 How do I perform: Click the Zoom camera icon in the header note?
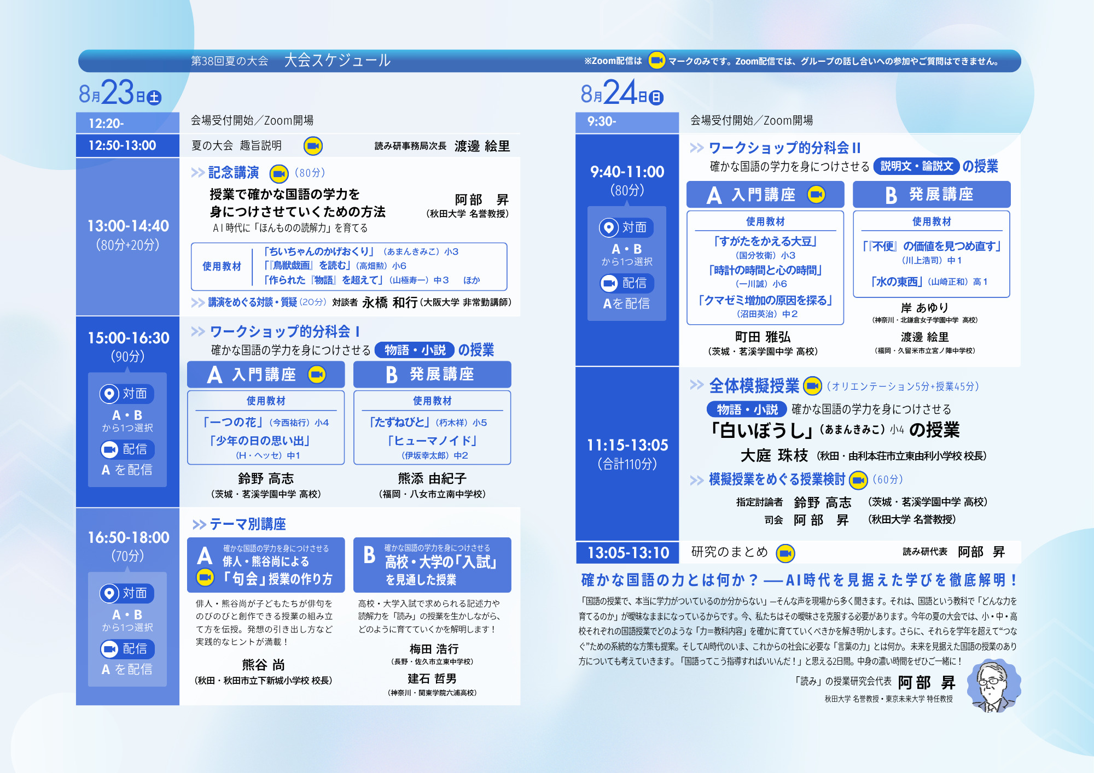click(656, 61)
